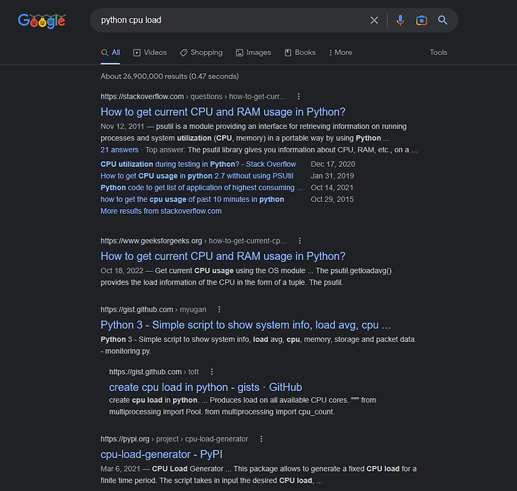This screenshot has height=491, width=517.
Task: Open Python code to get list of application link
Action: click(201, 188)
